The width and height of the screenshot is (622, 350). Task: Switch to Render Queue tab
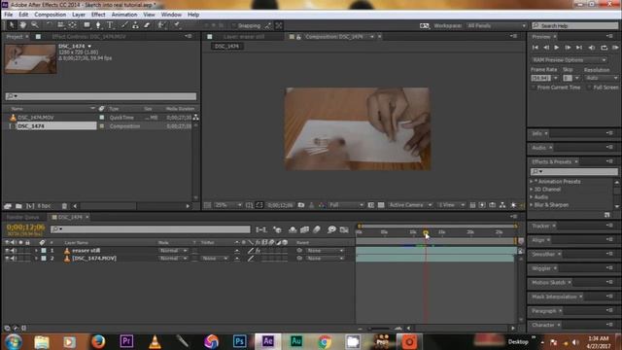(22, 218)
